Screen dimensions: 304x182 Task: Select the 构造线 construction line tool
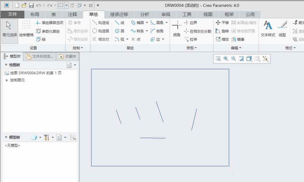coord(101,23)
